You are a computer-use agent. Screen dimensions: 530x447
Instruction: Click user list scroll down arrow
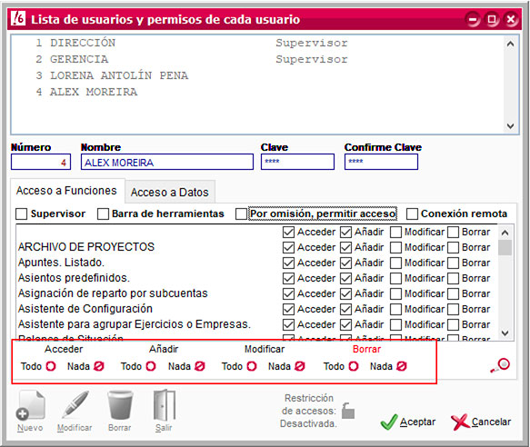coord(510,126)
